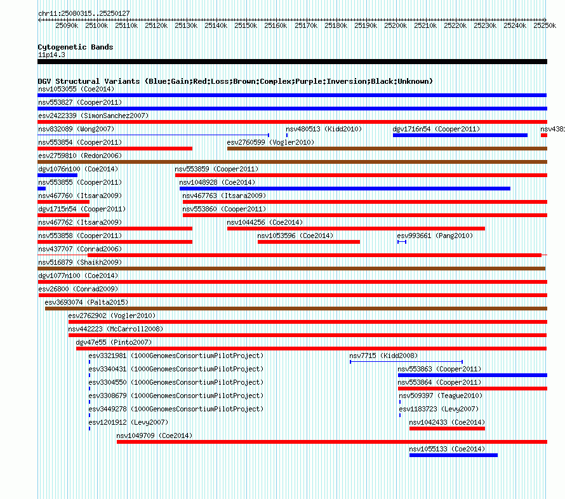This screenshot has height=499, width=565.
Task: Click the black 11p14.3 cytogenetic band bar
Action: click(292, 62)
